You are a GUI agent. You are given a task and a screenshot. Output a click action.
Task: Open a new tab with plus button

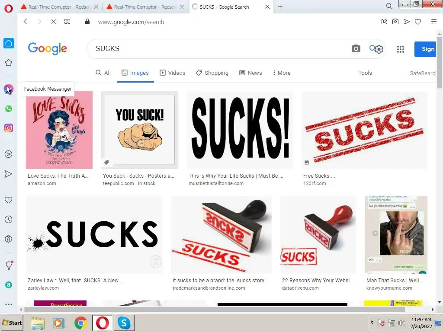point(280,6)
